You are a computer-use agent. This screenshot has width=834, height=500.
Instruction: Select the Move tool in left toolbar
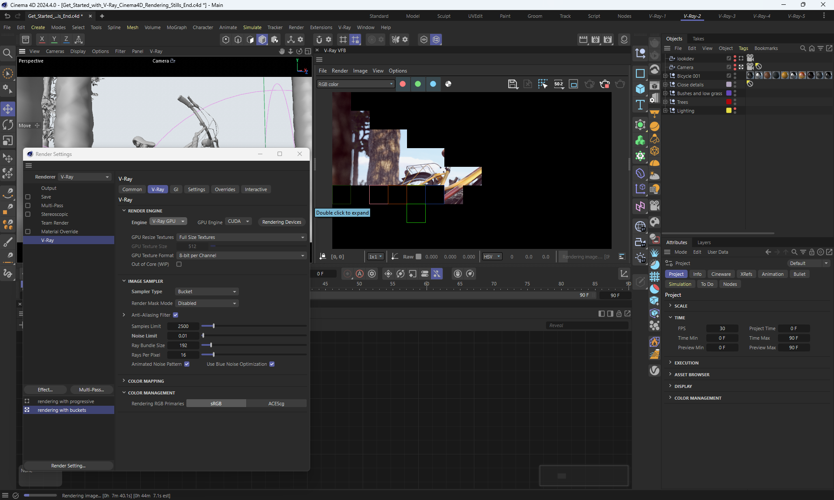pos(8,109)
